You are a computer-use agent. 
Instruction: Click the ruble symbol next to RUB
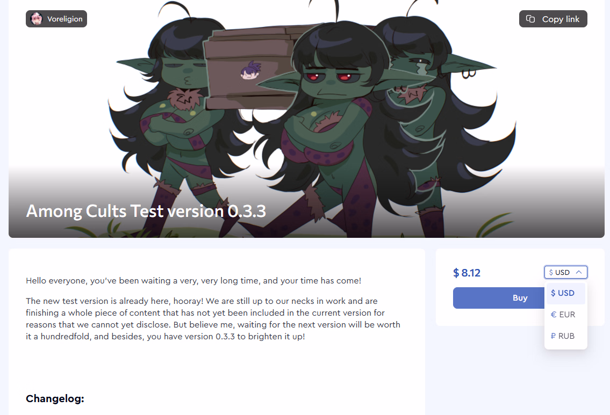553,336
